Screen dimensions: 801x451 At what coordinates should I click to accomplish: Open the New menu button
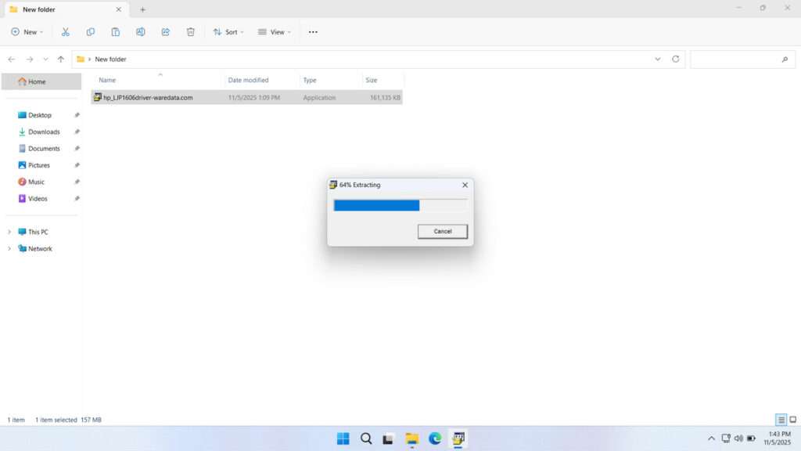point(26,31)
